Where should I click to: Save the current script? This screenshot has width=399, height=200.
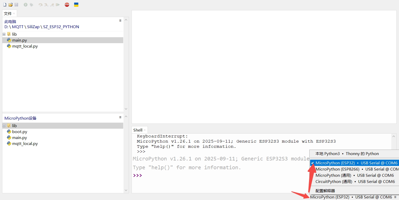16,4
